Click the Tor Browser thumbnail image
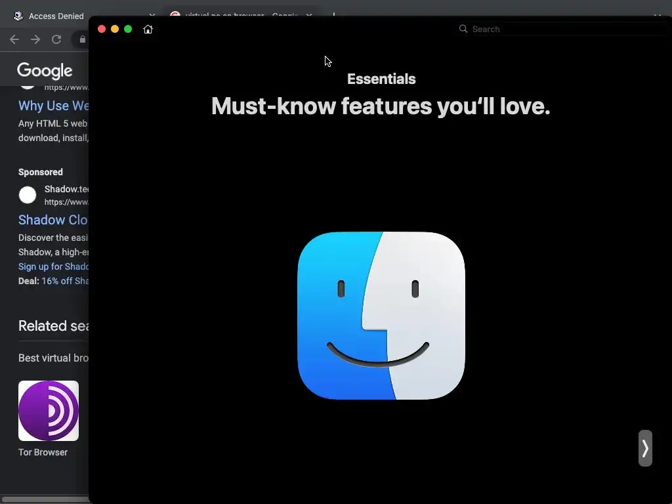 (49, 411)
